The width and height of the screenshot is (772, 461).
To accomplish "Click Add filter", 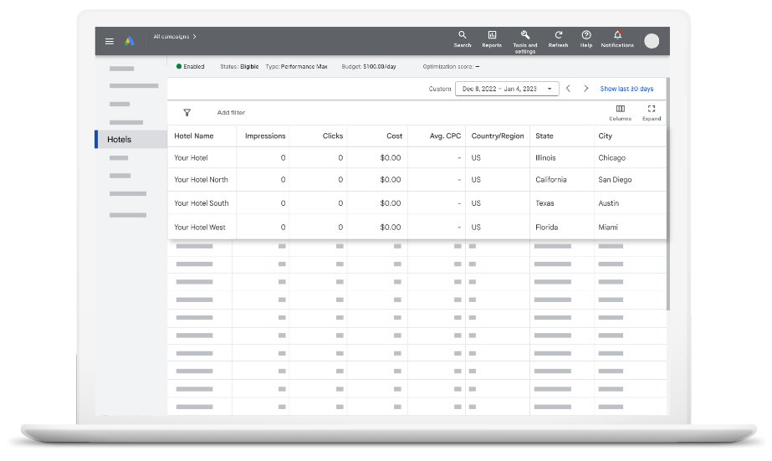I will [x=231, y=112].
